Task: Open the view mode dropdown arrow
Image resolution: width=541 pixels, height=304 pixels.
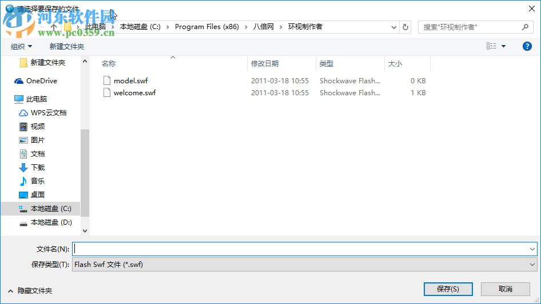Action: [x=503, y=46]
